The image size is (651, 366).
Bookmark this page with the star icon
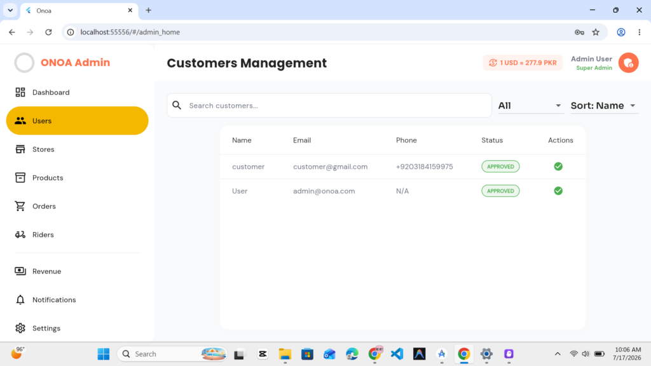click(x=596, y=32)
